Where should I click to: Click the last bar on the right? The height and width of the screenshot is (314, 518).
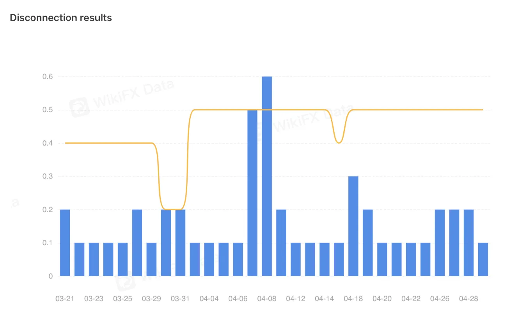click(483, 259)
